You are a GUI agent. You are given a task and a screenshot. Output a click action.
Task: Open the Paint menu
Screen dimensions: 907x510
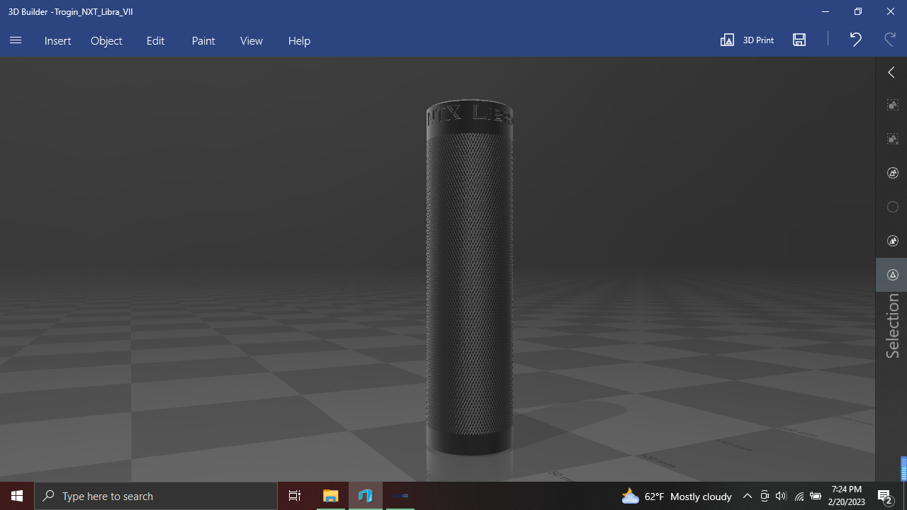203,40
